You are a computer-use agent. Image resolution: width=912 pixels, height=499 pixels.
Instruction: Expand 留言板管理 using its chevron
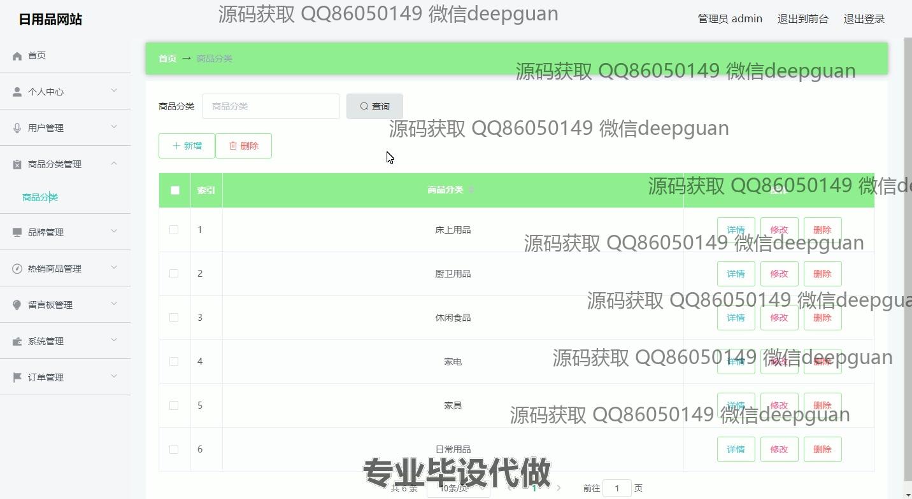tap(114, 304)
